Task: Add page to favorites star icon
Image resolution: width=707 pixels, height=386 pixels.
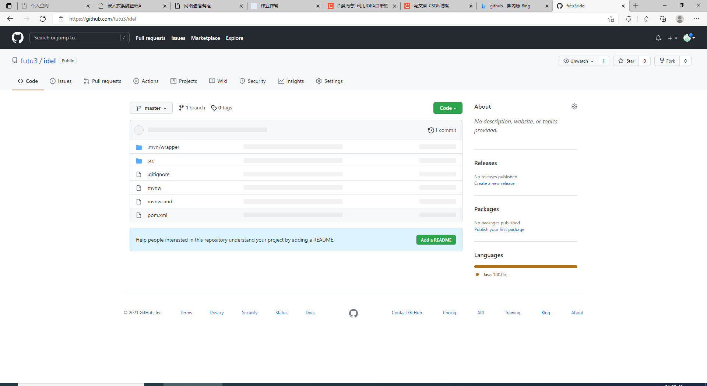Action: pos(611,19)
